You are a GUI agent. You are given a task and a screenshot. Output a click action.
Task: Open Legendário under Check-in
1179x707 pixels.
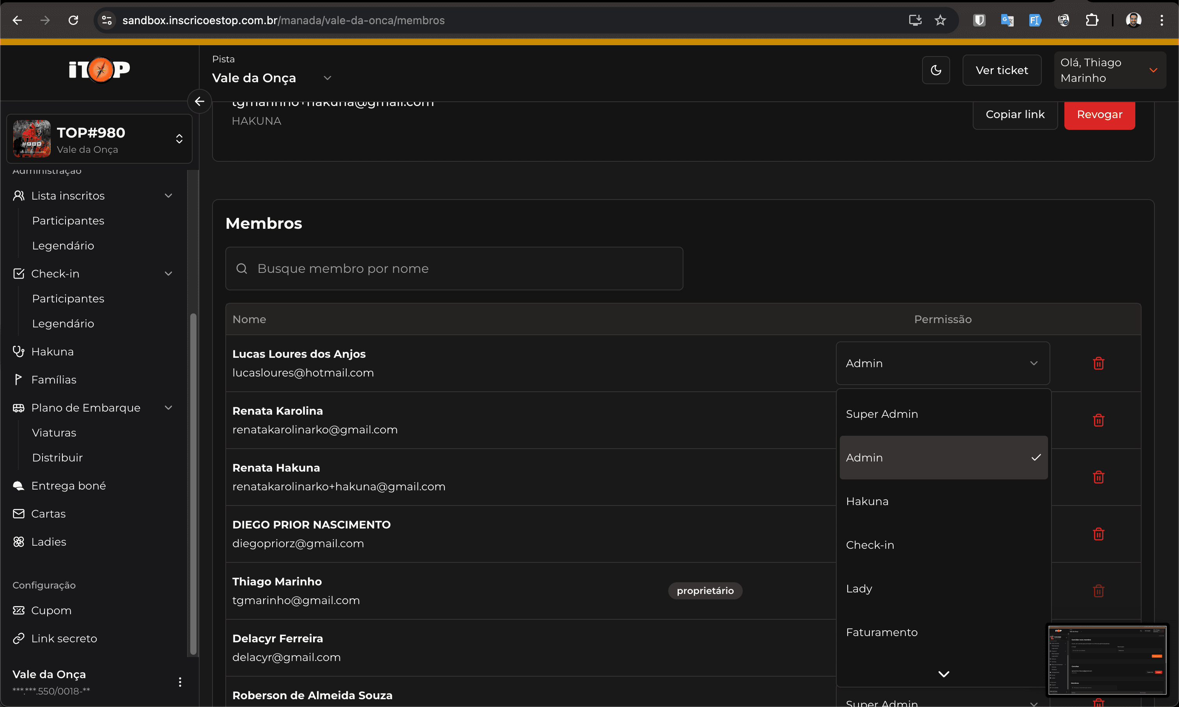pos(63,323)
